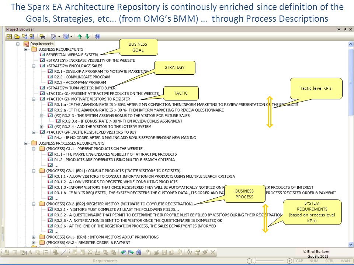Screen dimensions: 354x265
Task: Click the Project Browser auto-hide pin
Action: click(345, 29)
